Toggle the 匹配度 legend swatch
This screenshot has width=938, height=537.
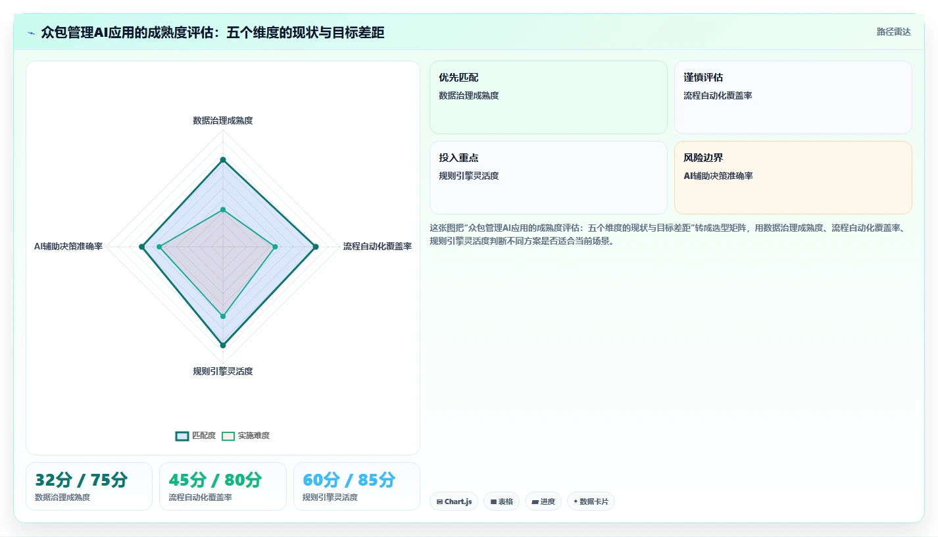(182, 436)
